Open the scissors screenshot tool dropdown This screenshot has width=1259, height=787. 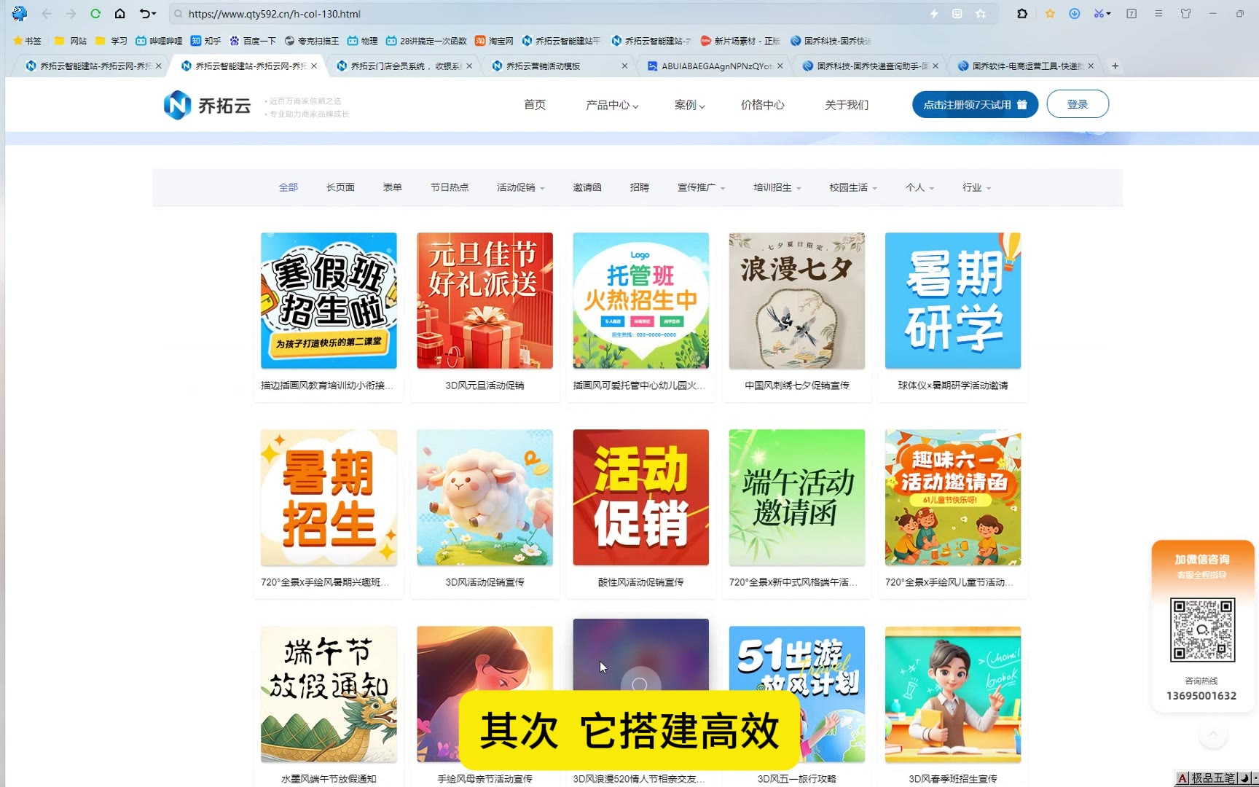point(1102,14)
